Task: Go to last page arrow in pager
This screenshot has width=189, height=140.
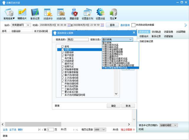Action: [x=77, y=130]
